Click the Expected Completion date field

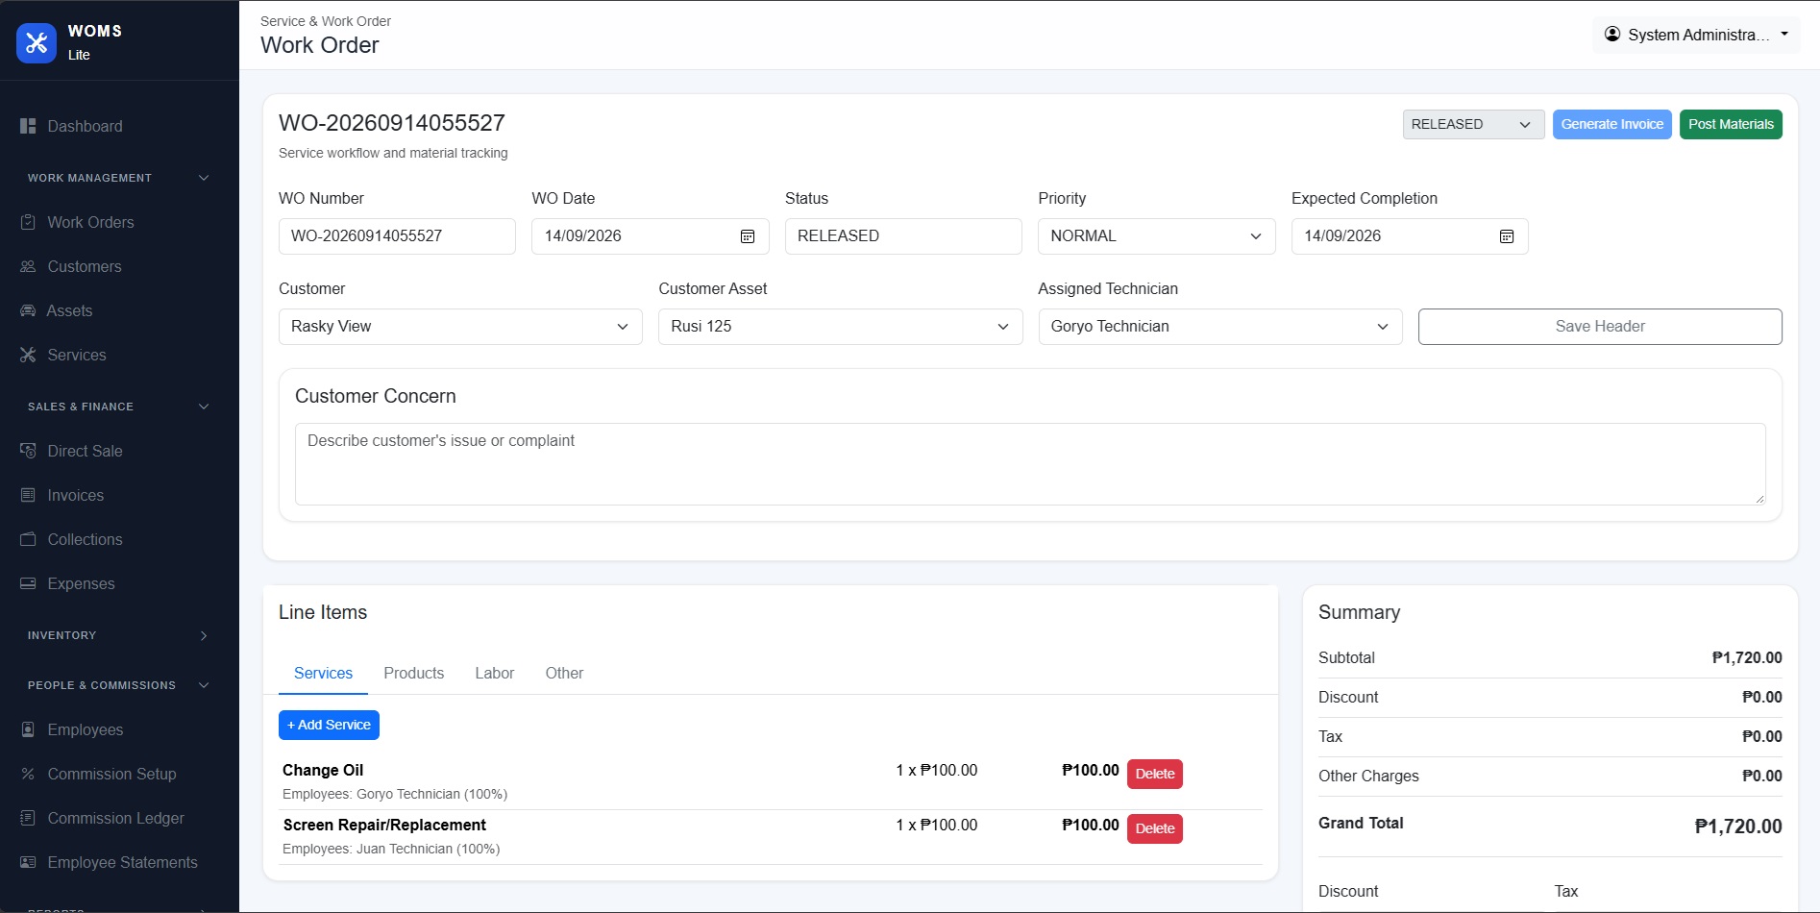pyautogui.click(x=1410, y=236)
